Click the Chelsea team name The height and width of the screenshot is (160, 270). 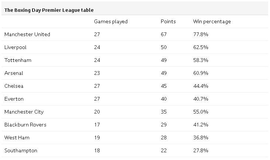coord(14,86)
